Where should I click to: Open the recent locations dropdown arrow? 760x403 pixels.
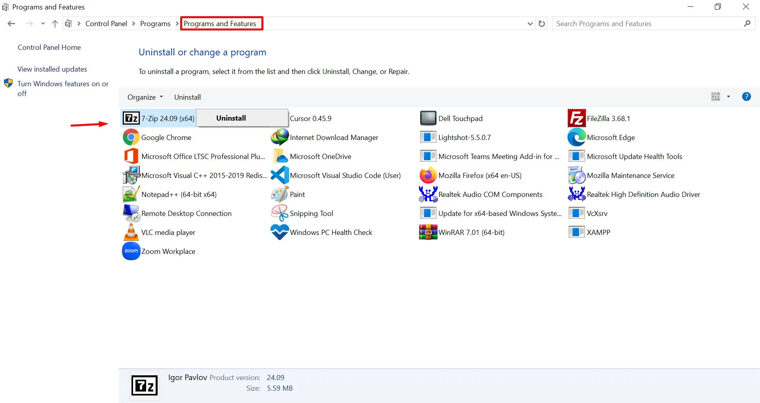click(43, 24)
